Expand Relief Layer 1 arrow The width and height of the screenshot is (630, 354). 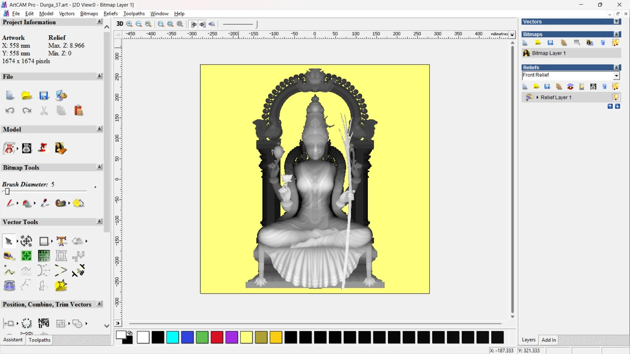click(x=537, y=97)
